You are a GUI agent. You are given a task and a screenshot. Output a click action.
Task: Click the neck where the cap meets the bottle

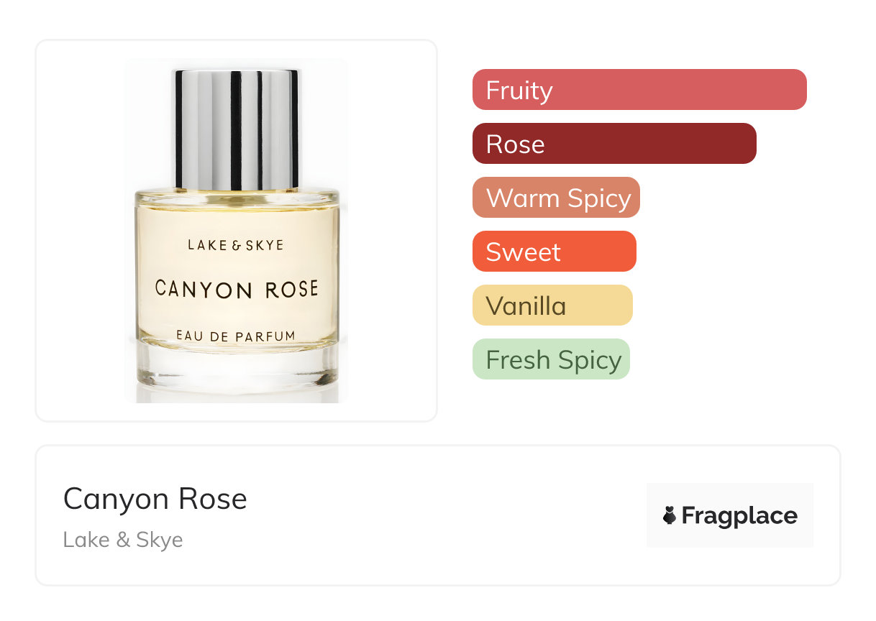[237, 190]
